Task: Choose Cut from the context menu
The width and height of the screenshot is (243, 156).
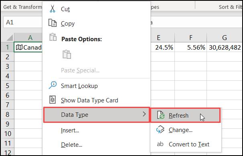Action: (x=96, y=9)
